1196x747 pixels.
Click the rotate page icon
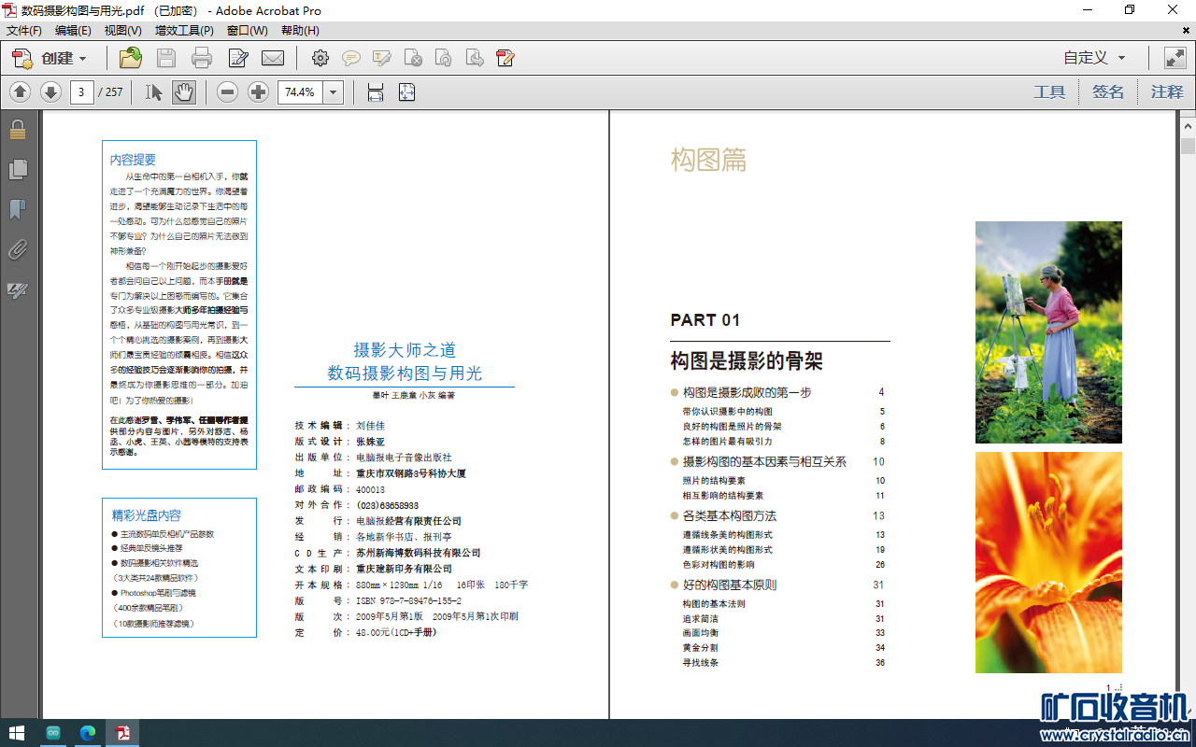click(x=444, y=58)
